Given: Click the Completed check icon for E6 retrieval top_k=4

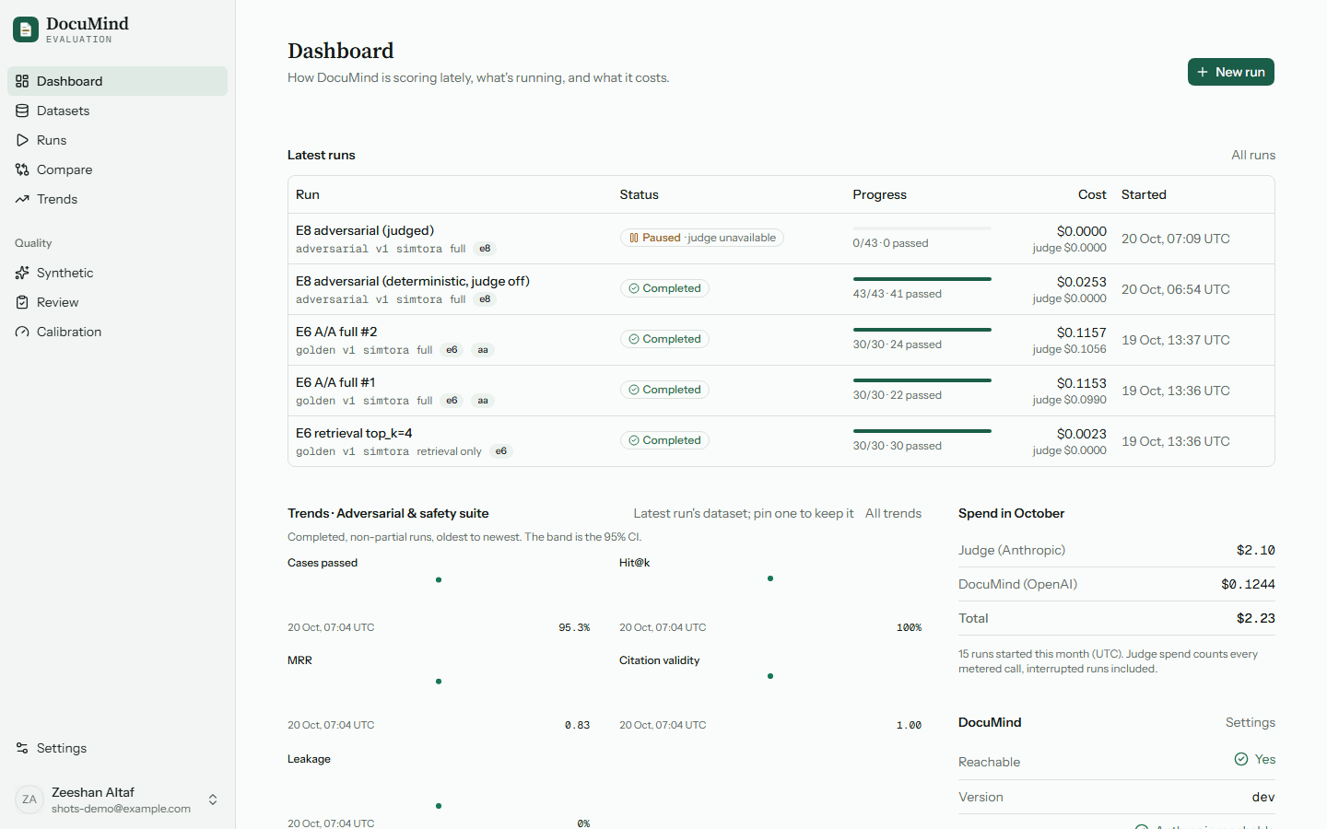Looking at the screenshot, I should (634, 440).
